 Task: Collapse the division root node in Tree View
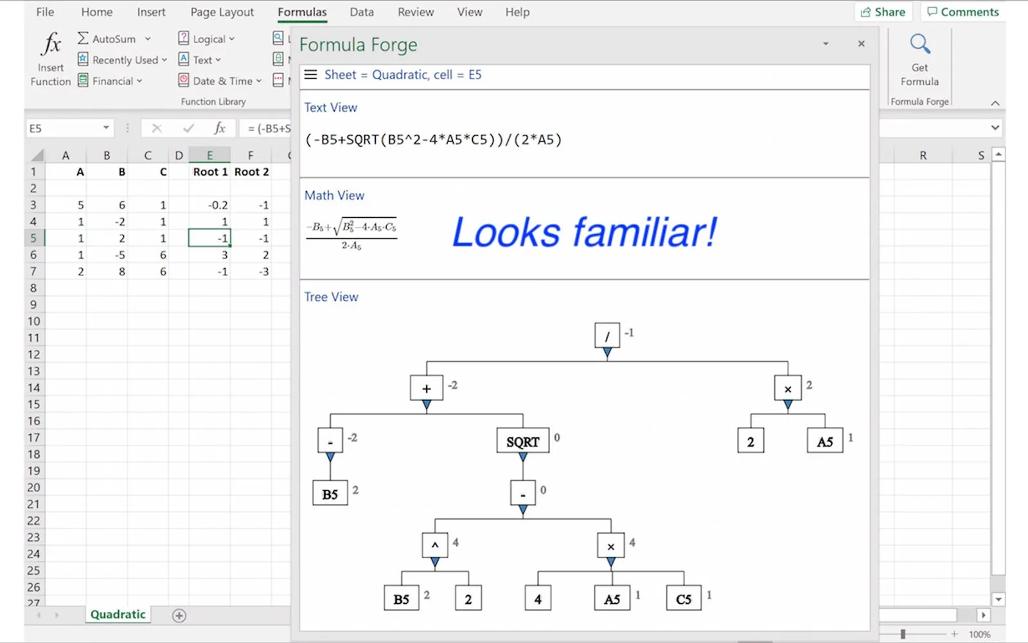(607, 352)
